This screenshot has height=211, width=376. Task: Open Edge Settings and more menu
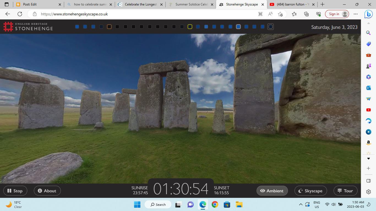pos(356,14)
